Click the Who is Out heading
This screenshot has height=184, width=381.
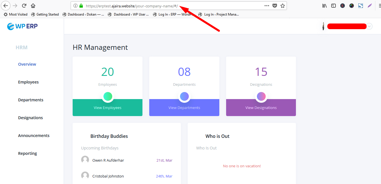(x=217, y=136)
